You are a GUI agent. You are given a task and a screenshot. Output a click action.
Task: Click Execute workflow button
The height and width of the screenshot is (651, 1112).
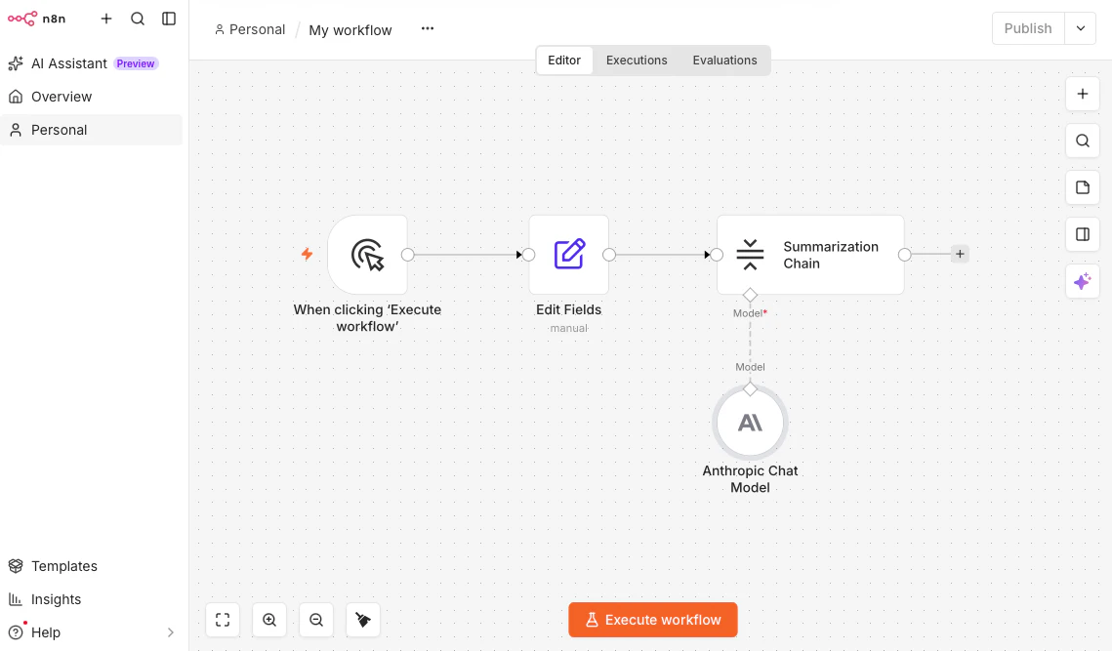click(x=653, y=620)
